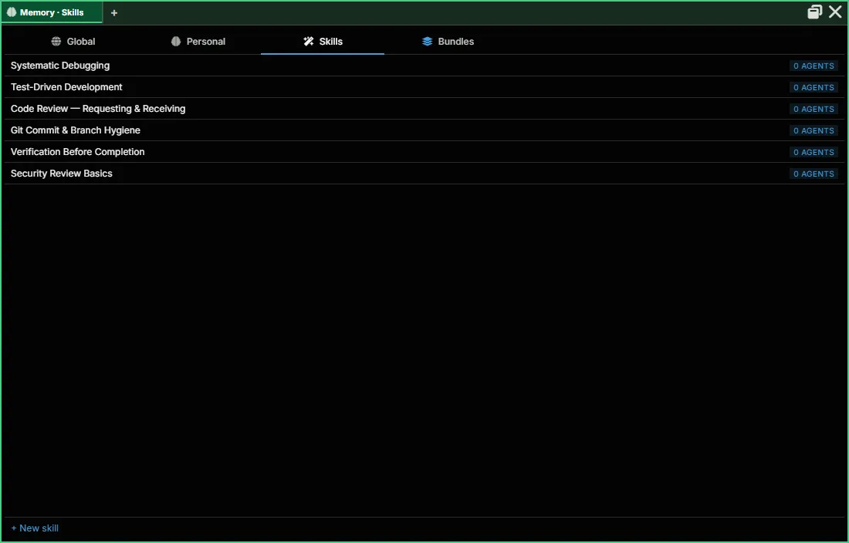849x543 pixels.
Task: Open a new tab with plus icon
Action: 113,13
